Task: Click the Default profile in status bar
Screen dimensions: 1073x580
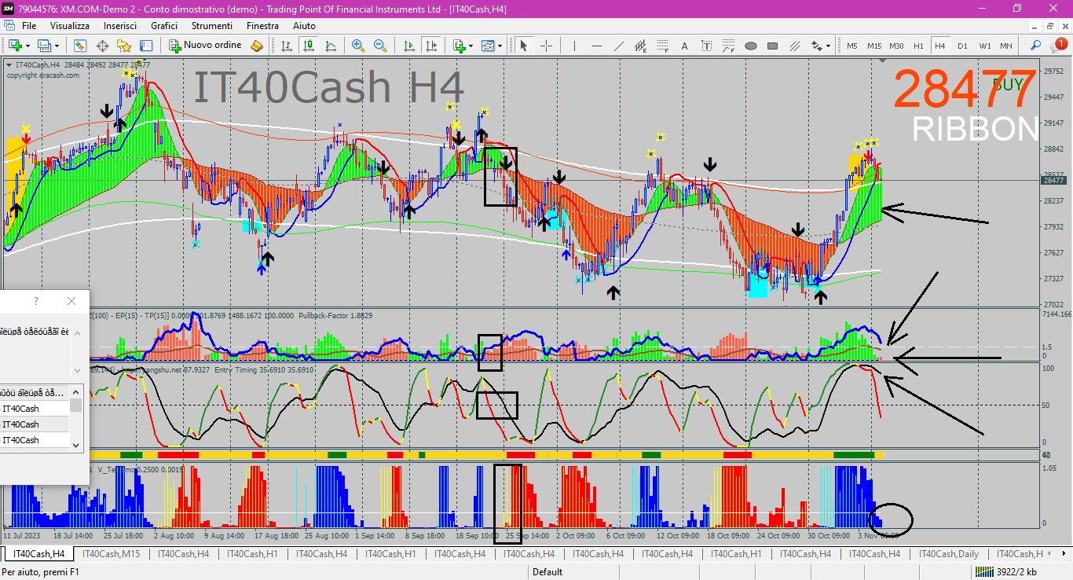Action: point(547,572)
